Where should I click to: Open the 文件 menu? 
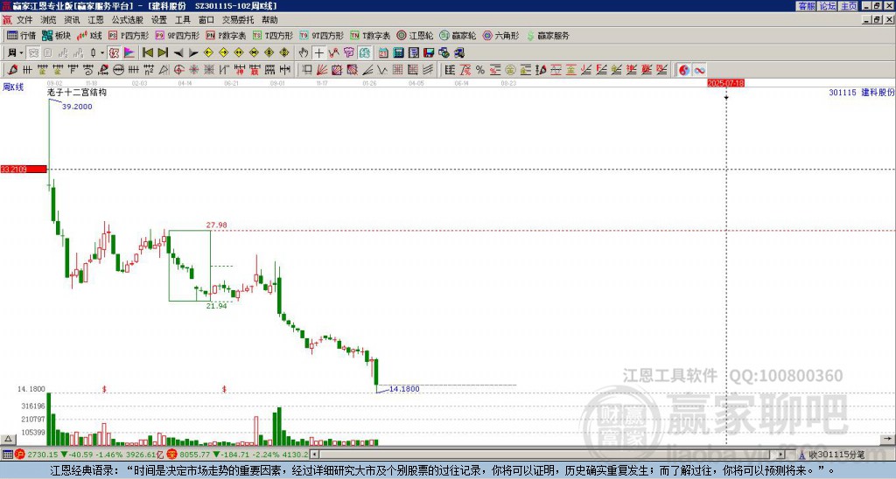tap(24, 20)
